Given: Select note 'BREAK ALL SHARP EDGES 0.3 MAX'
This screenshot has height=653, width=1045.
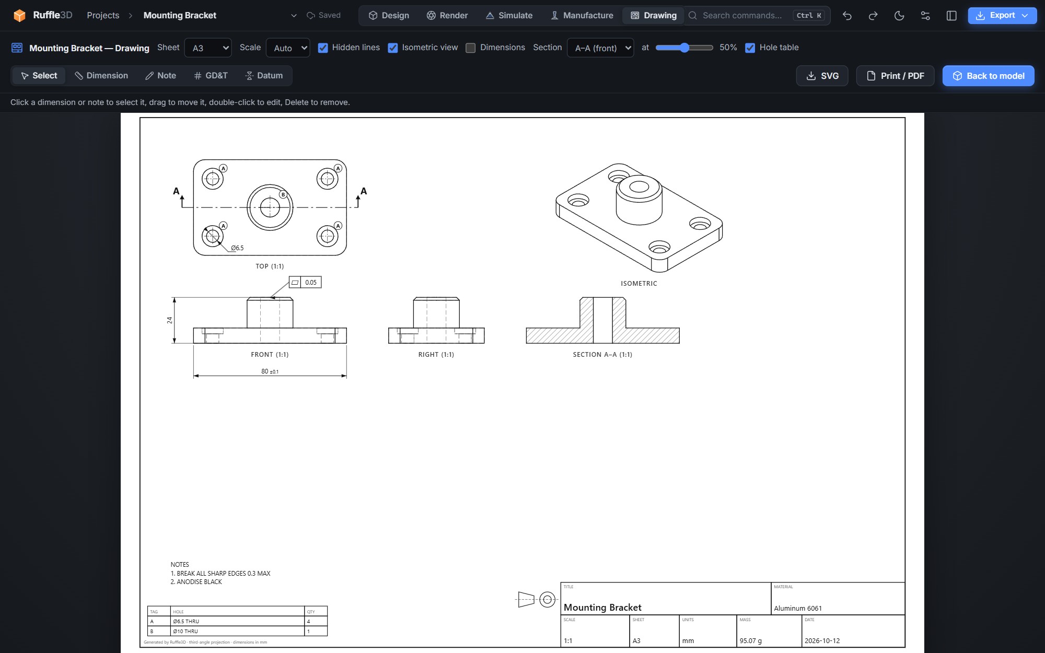Looking at the screenshot, I should point(220,574).
